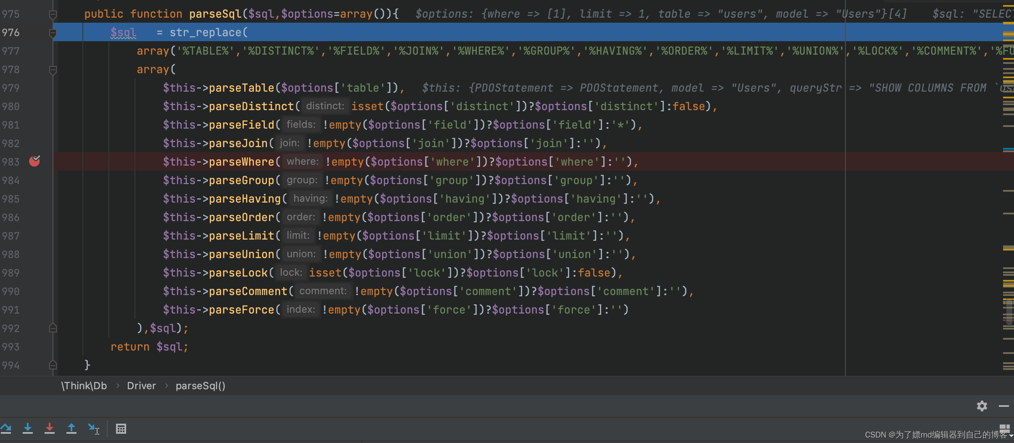Click the 'where:' parameter hint

point(303,161)
